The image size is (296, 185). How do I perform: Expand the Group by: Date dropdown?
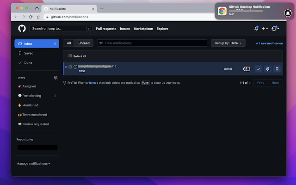click(x=228, y=43)
